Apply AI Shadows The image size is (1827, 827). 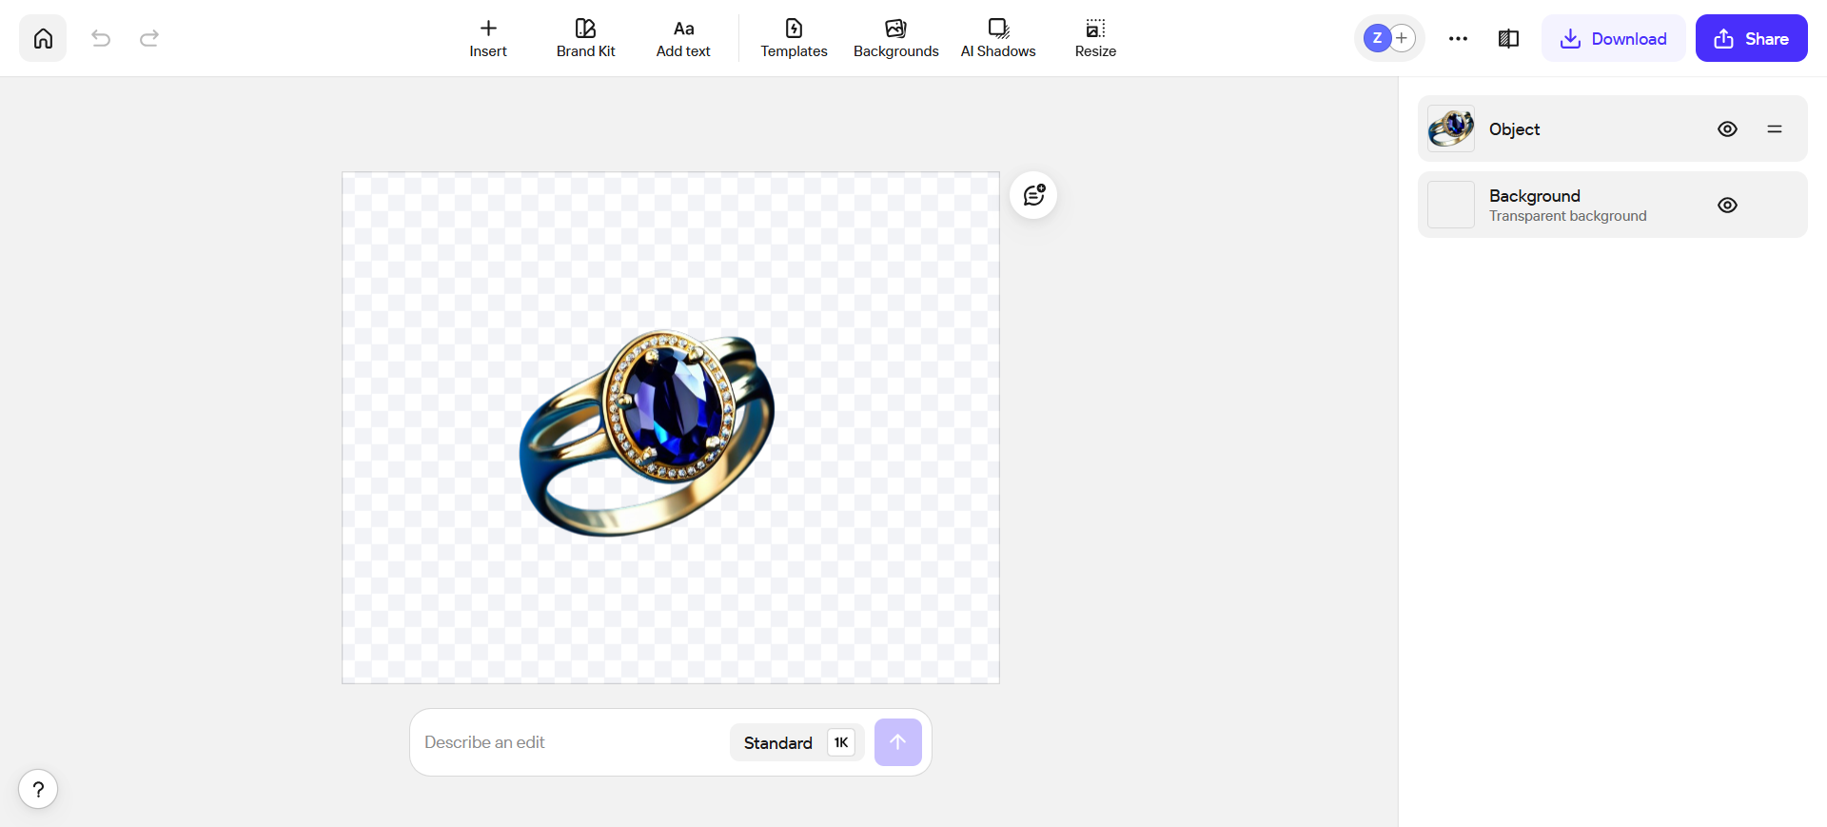[998, 38]
